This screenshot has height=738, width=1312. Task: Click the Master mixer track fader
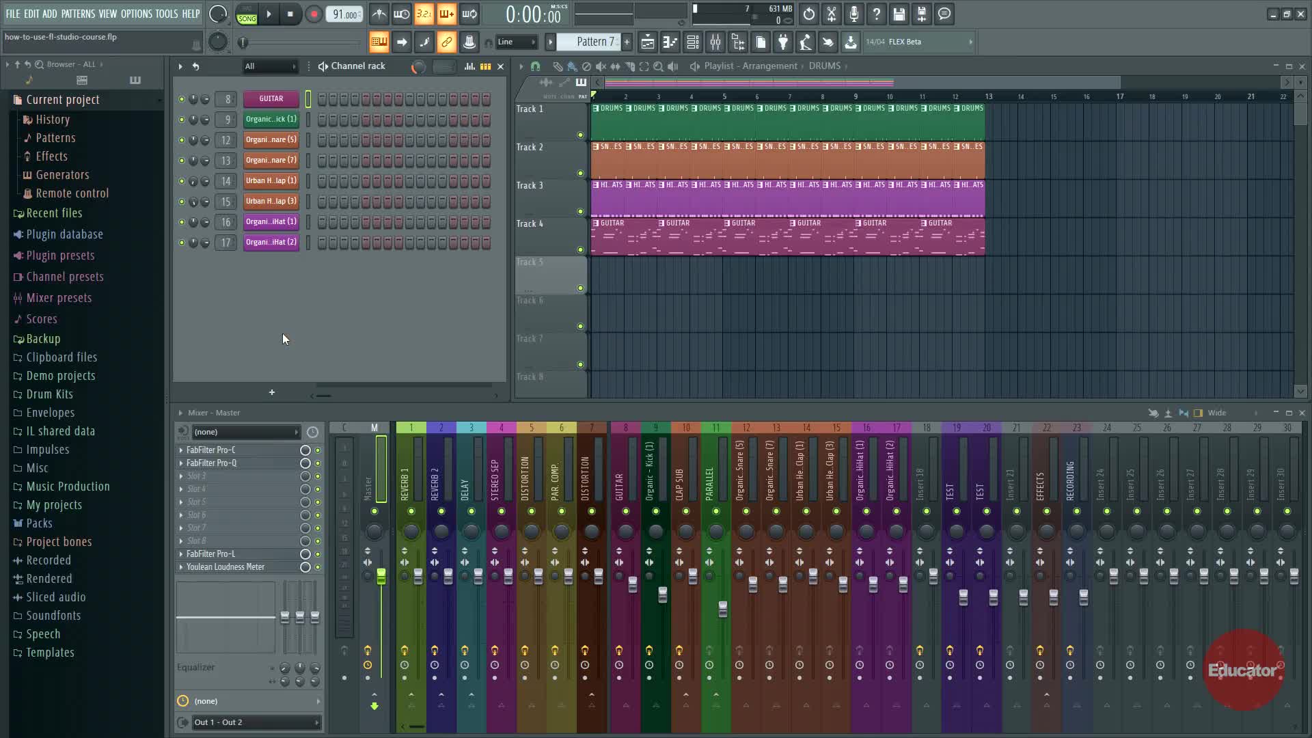(x=381, y=577)
